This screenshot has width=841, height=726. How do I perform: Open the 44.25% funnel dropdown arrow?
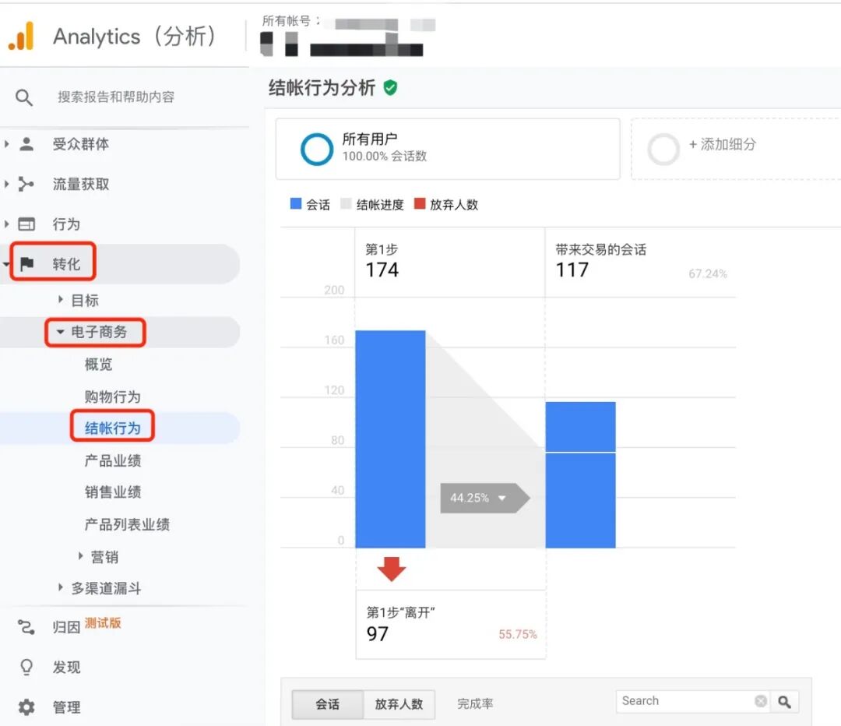coord(502,498)
